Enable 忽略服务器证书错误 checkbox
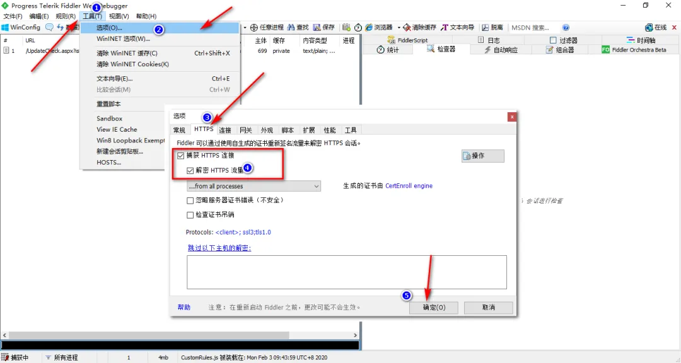The width and height of the screenshot is (681, 363). click(190, 200)
